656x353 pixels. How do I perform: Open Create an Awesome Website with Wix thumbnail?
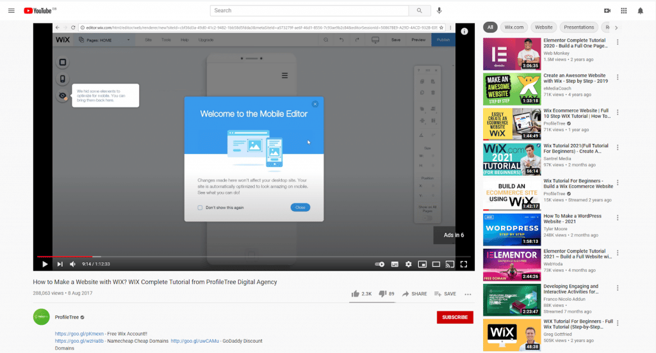512,89
